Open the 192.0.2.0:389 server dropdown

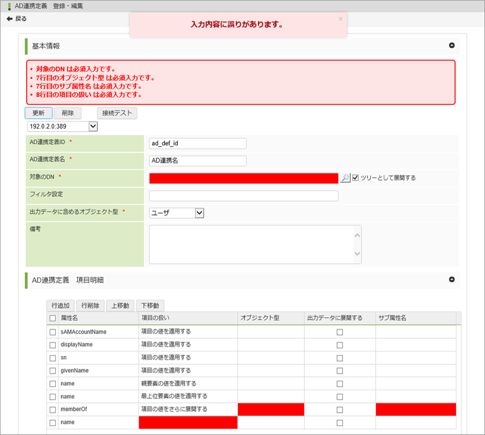point(92,126)
